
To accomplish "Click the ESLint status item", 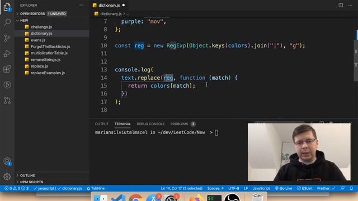I will pos(304,189).
